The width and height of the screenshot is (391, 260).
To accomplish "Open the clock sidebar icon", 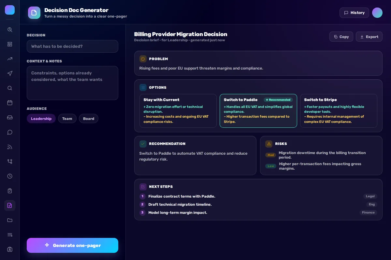I will (10, 176).
